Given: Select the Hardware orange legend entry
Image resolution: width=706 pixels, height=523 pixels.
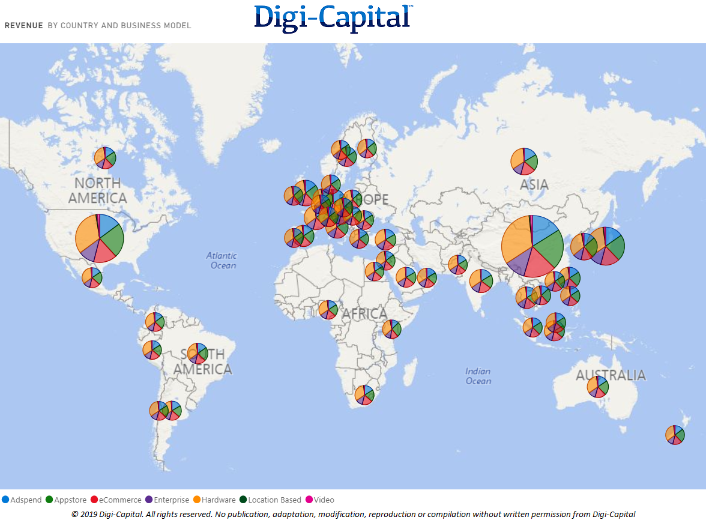Looking at the screenshot, I should pos(214,500).
